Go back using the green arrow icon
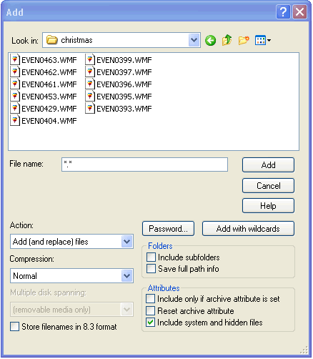This screenshot has width=313, height=359. coord(211,40)
